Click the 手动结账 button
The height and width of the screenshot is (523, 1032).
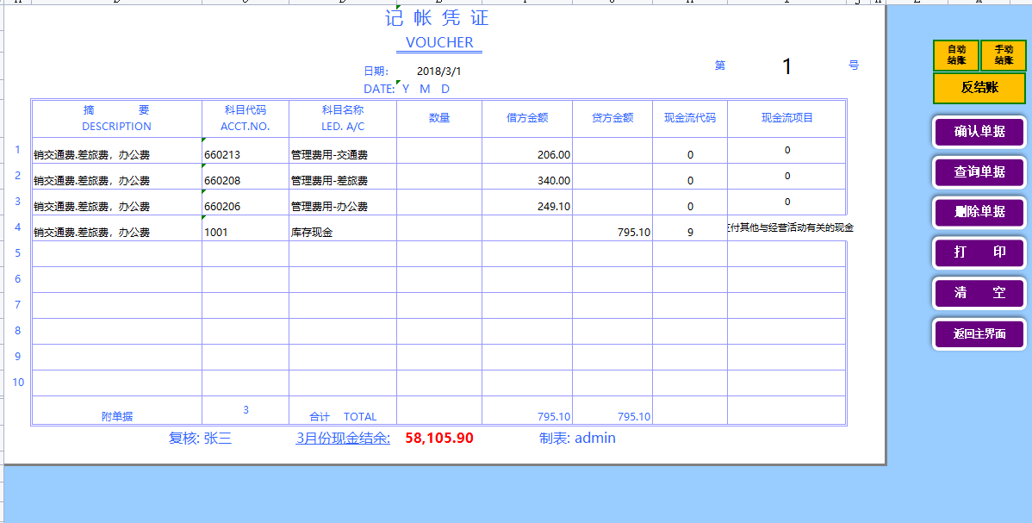1004,55
